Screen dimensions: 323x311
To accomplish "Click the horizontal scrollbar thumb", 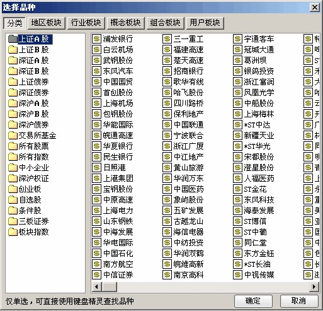I will click(x=110, y=286).
